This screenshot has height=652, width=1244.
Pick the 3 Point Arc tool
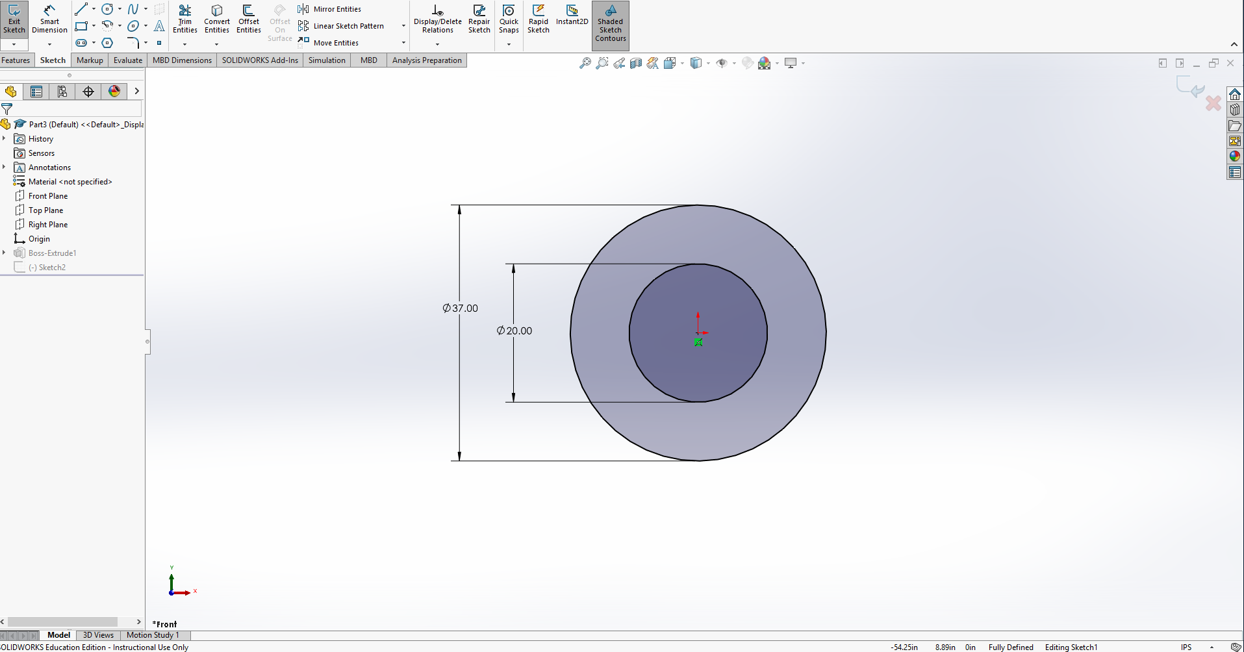(108, 26)
